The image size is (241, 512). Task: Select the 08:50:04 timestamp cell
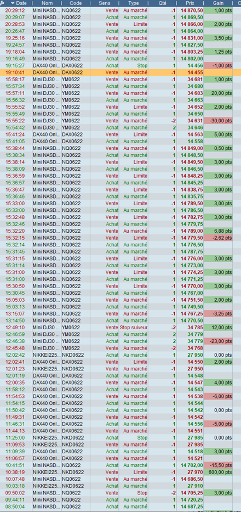pos(15,507)
